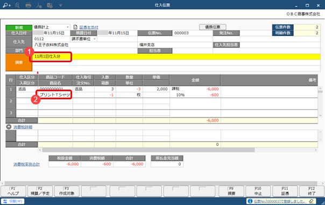Click the 課税 tax type cell
This screenshot has width=325, height=205.
pos(175,89)
